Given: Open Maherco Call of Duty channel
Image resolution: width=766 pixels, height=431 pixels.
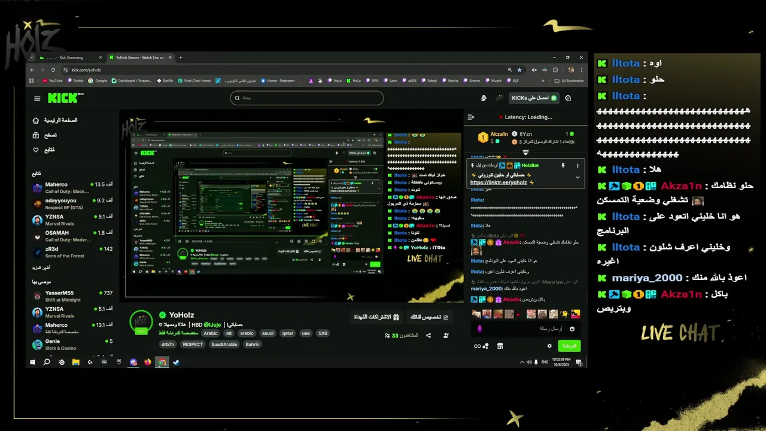Looking at the screenshot, I should 72,187.
